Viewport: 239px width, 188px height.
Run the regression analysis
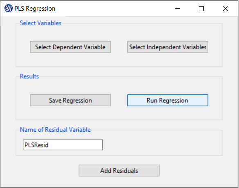168,100
